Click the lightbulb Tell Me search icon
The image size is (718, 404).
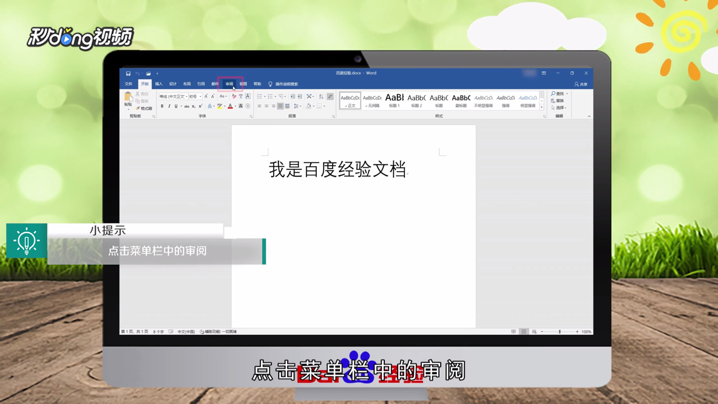pyautogui.click(x=270, y=84)
